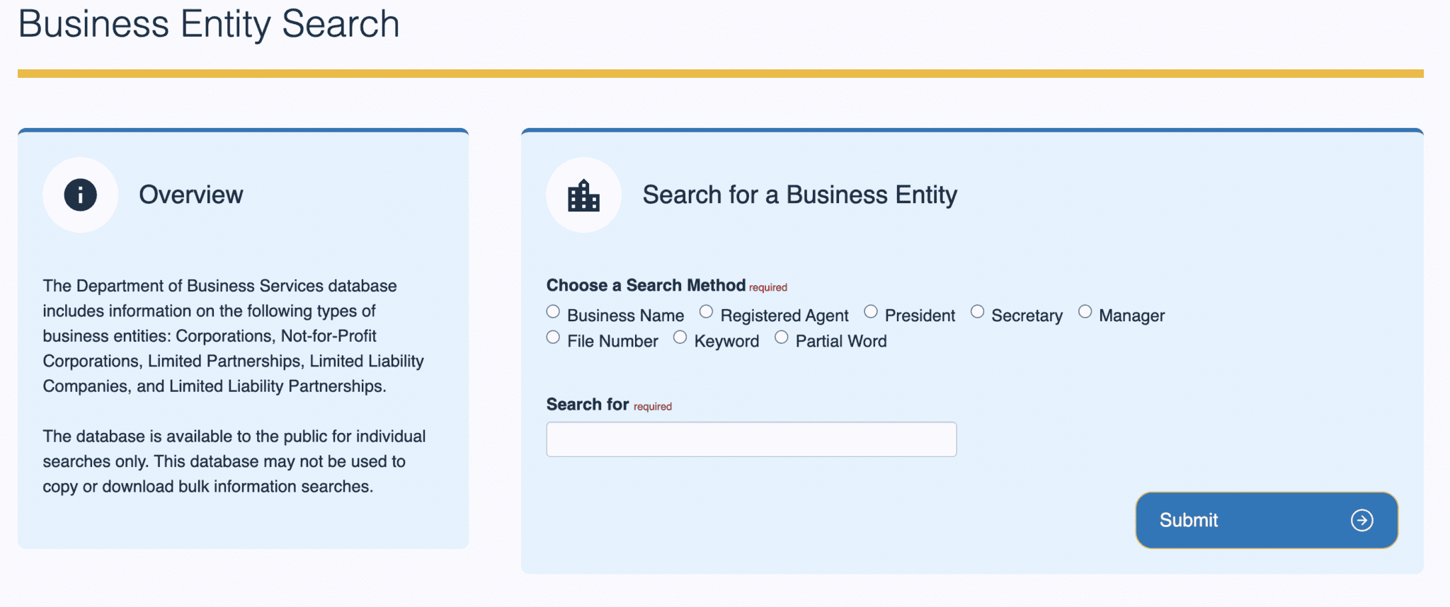Pick the Keyword search option
Viewport: 1450px width, 607px height.
coord(680,337)
